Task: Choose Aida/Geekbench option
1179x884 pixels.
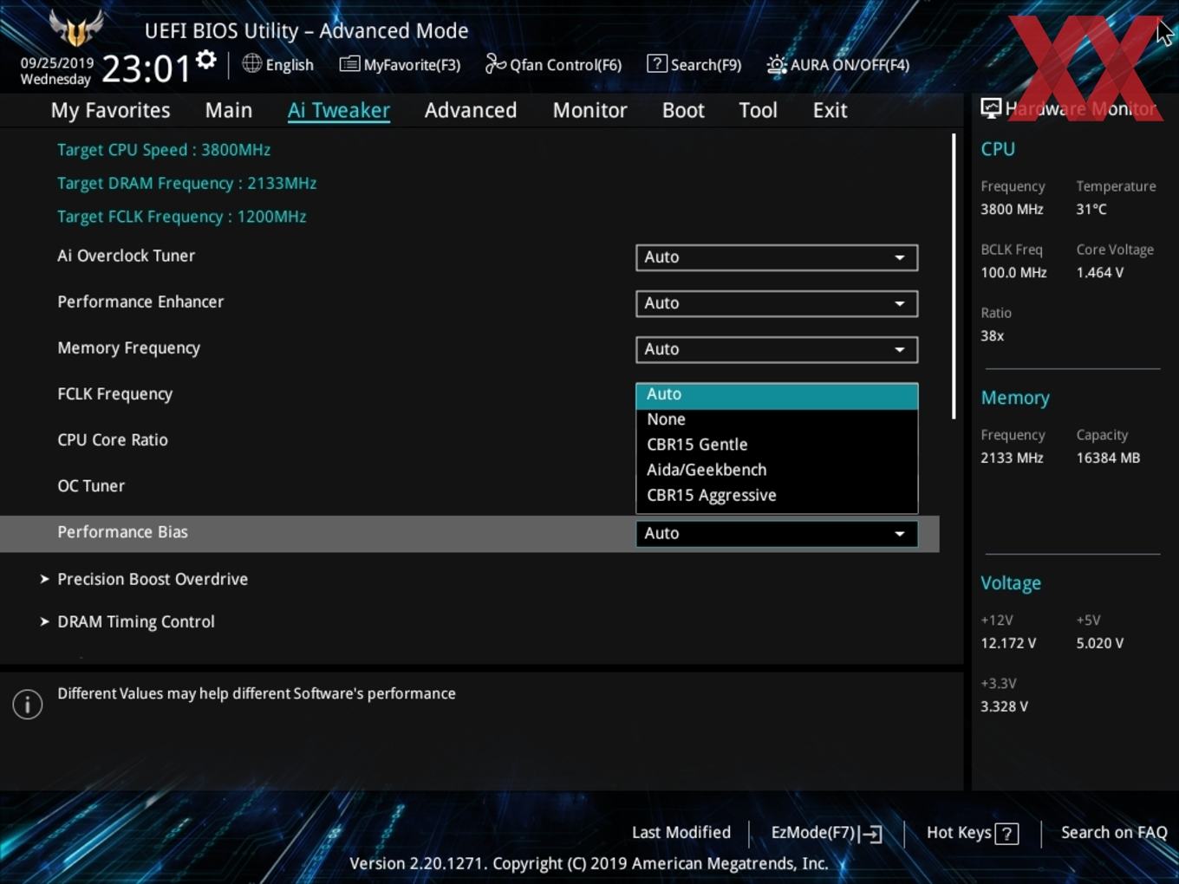Action: (777, 470)
